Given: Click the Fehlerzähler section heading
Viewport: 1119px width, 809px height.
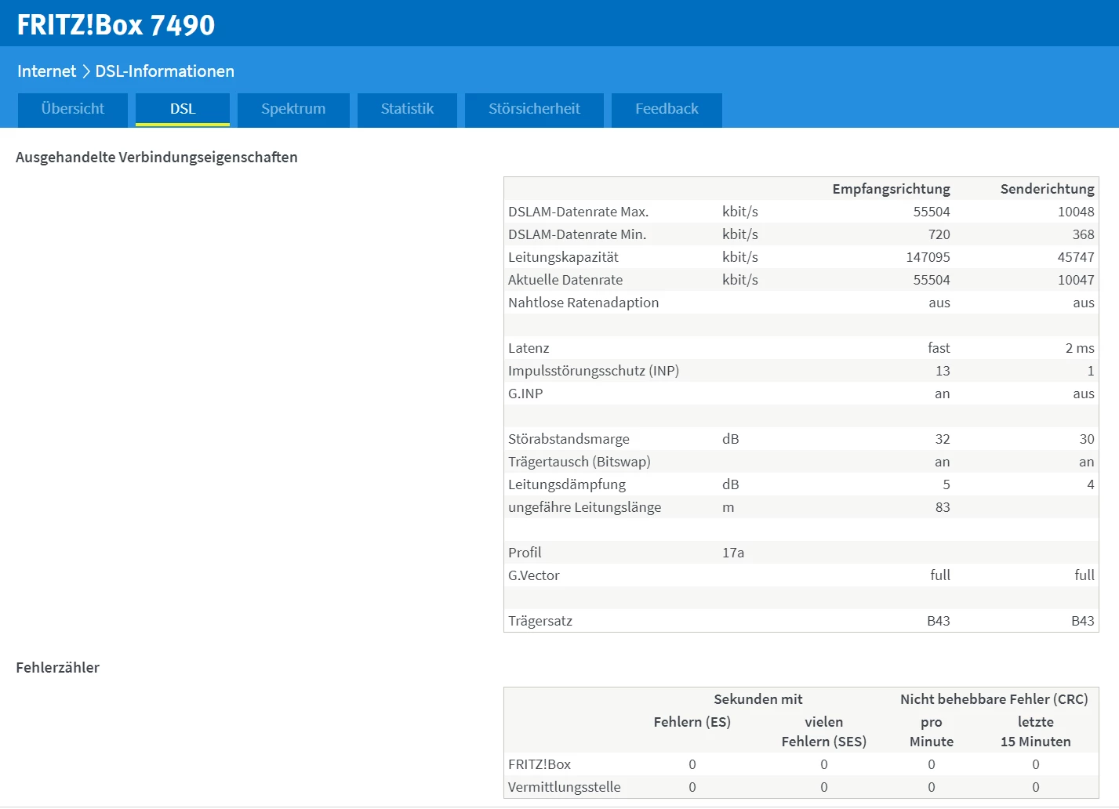Looking at the screenshot, I should 58,667.
